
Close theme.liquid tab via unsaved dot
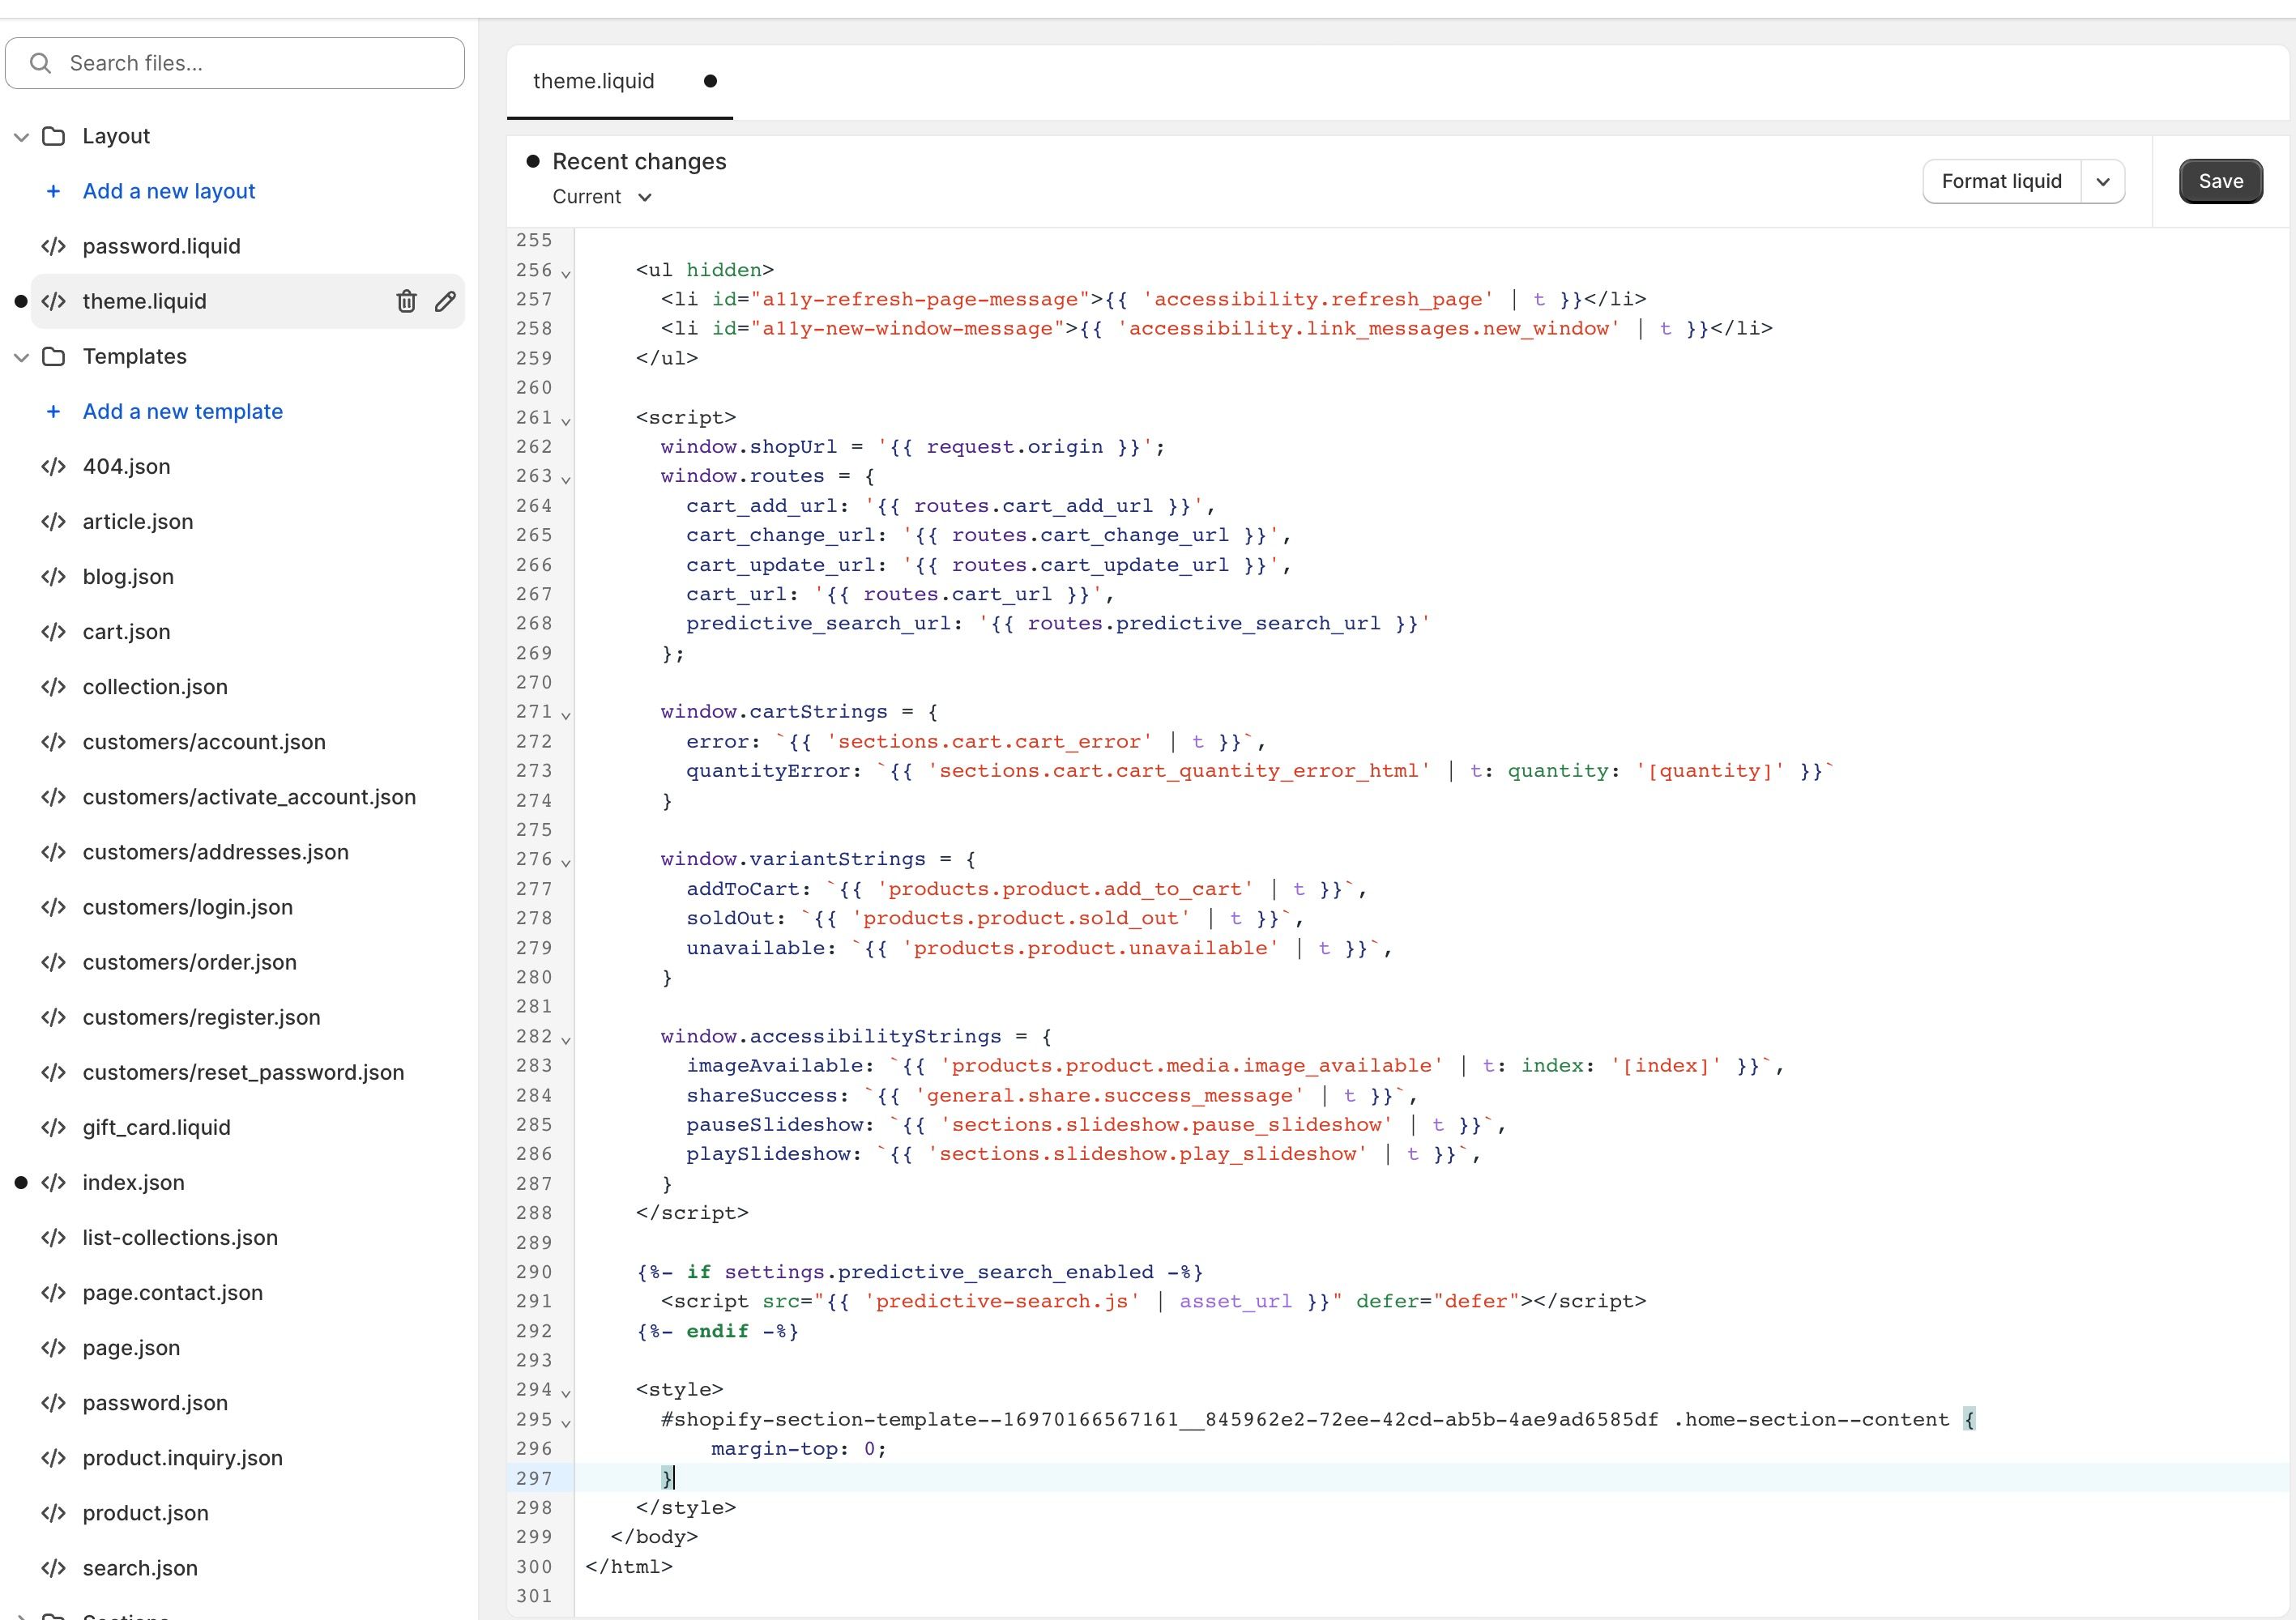point(710,81)
